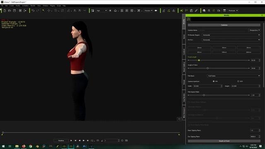
Task: Open the Animation menu
Action: [x=25, y=6]
